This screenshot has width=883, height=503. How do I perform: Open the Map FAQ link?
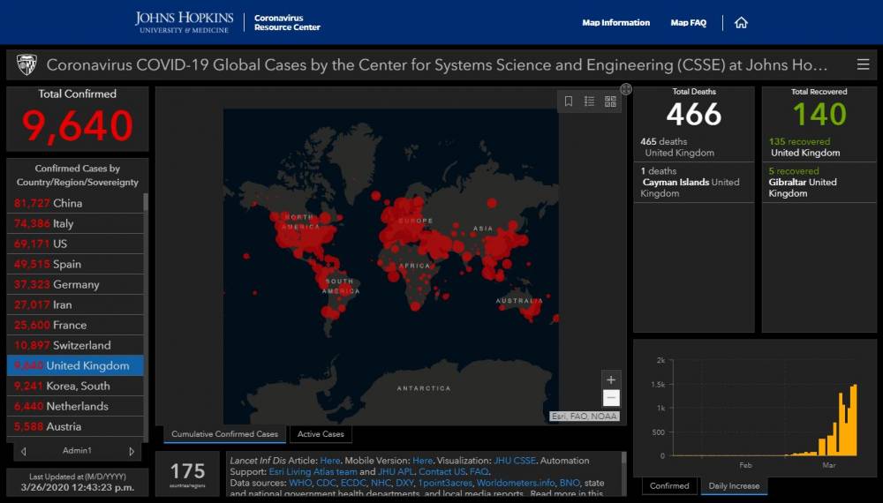point(688,23)
